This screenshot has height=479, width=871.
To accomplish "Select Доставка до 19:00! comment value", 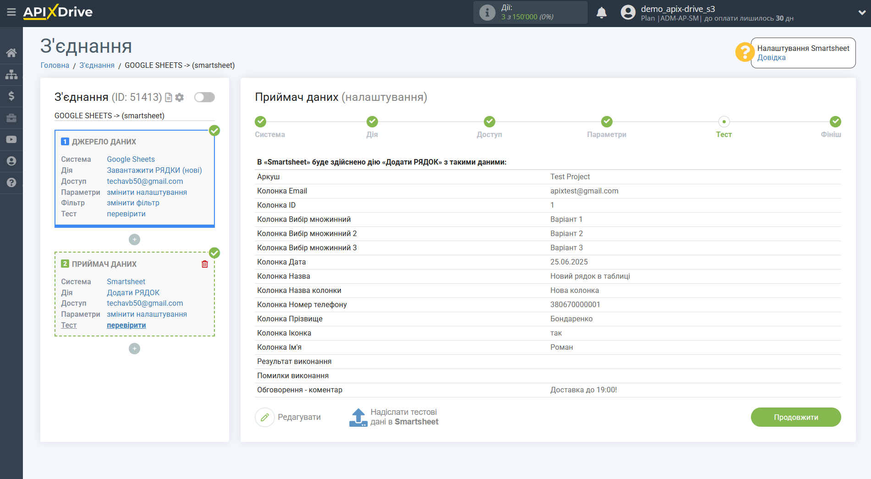I will [583, 390].
